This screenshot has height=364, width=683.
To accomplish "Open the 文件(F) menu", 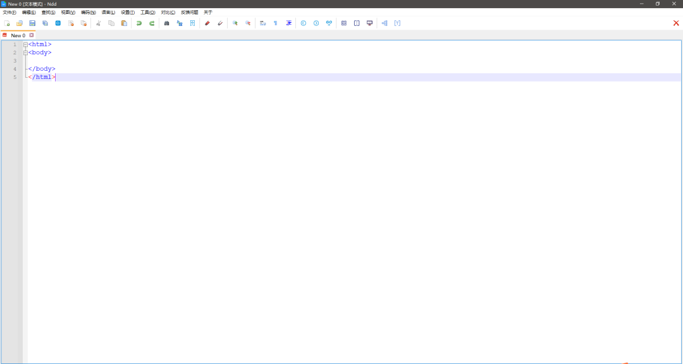I will coord(9,13).
